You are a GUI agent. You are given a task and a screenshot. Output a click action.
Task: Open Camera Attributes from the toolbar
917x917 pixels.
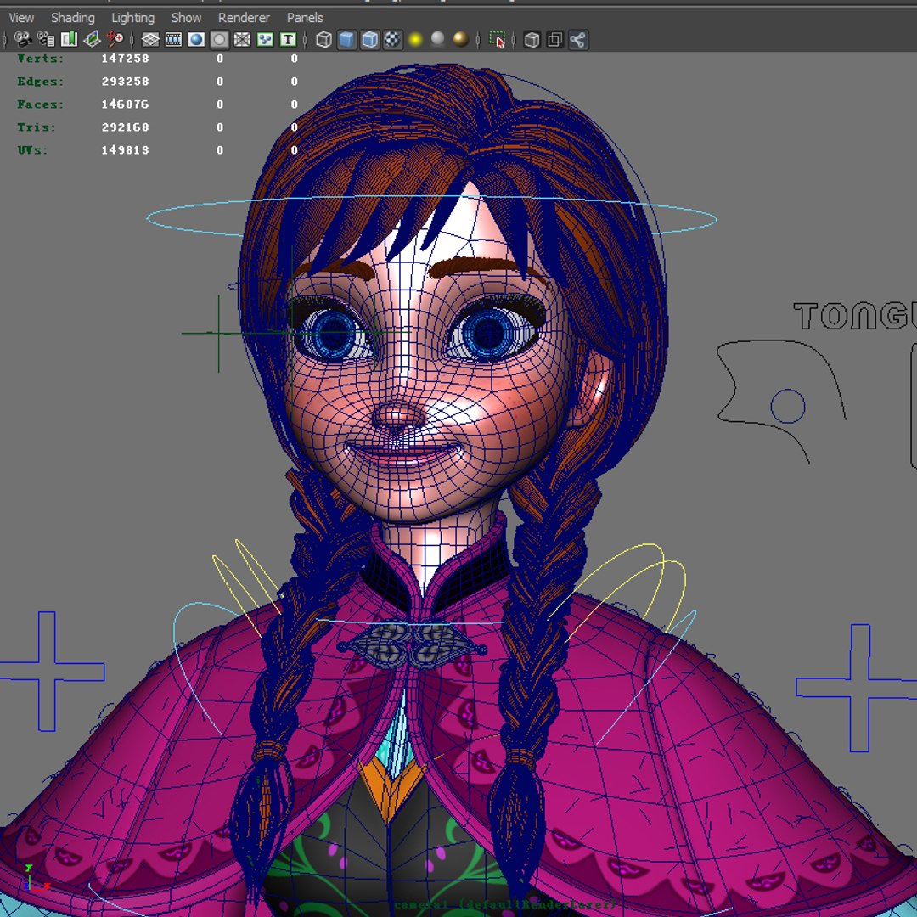click(46, 40)
